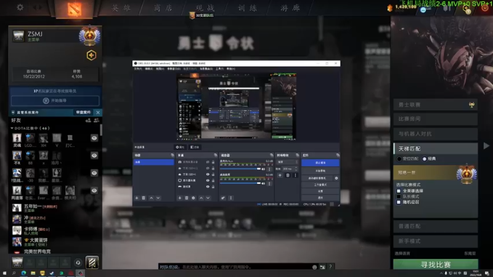
Task: Open the 游廊 (Arcade) tab
Action: point(290,8)
